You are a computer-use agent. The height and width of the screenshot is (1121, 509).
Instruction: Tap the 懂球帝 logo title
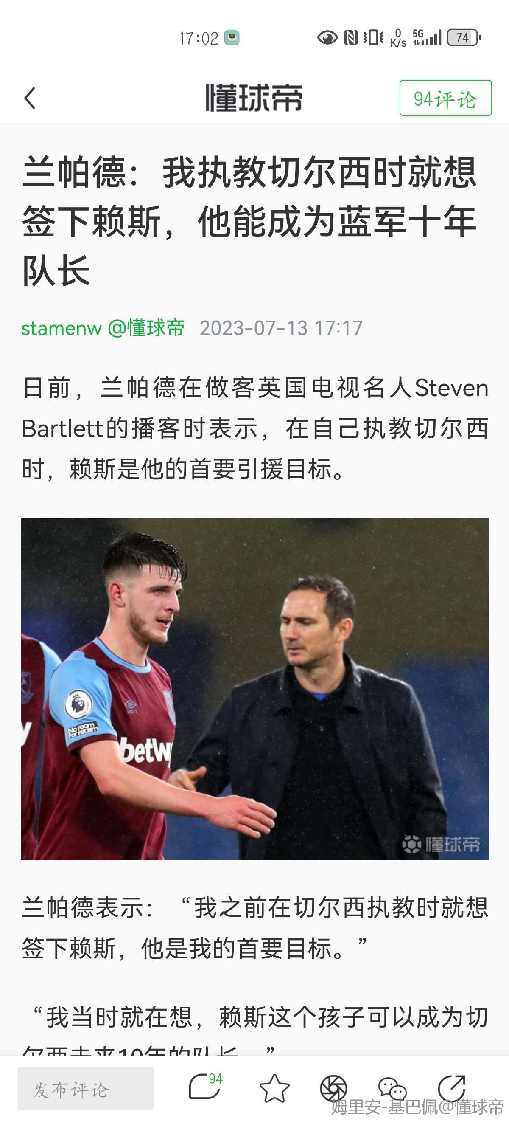254,98
